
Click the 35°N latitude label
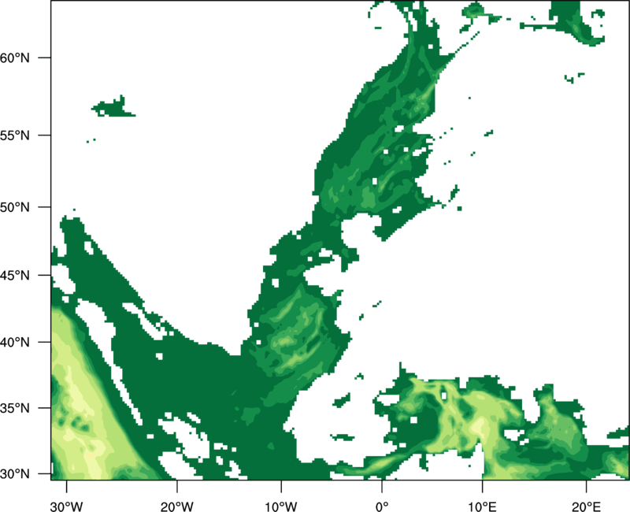click(x=15, y=408)
